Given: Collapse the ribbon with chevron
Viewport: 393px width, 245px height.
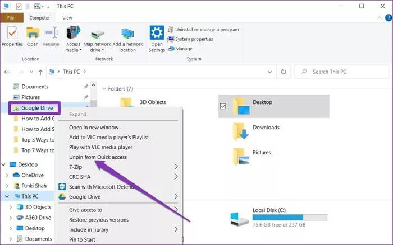Looking at the screenshot, I should 379,18.
